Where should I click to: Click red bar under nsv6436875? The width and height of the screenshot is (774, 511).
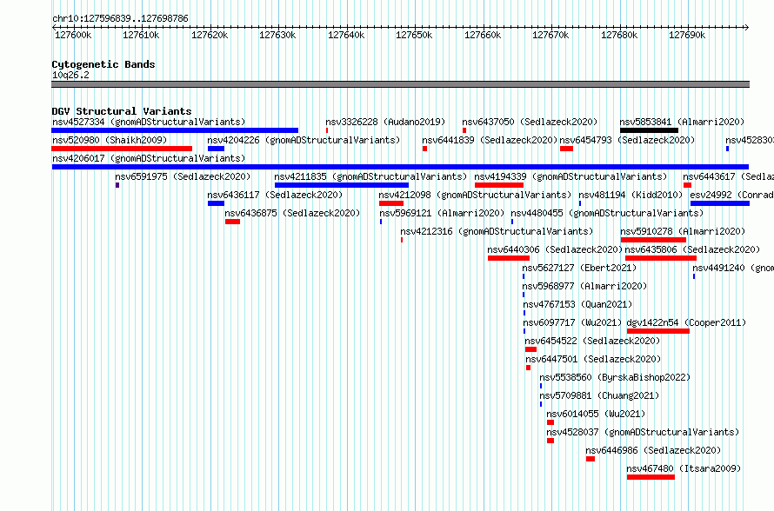pyautogui.click(x=232, y=222)
